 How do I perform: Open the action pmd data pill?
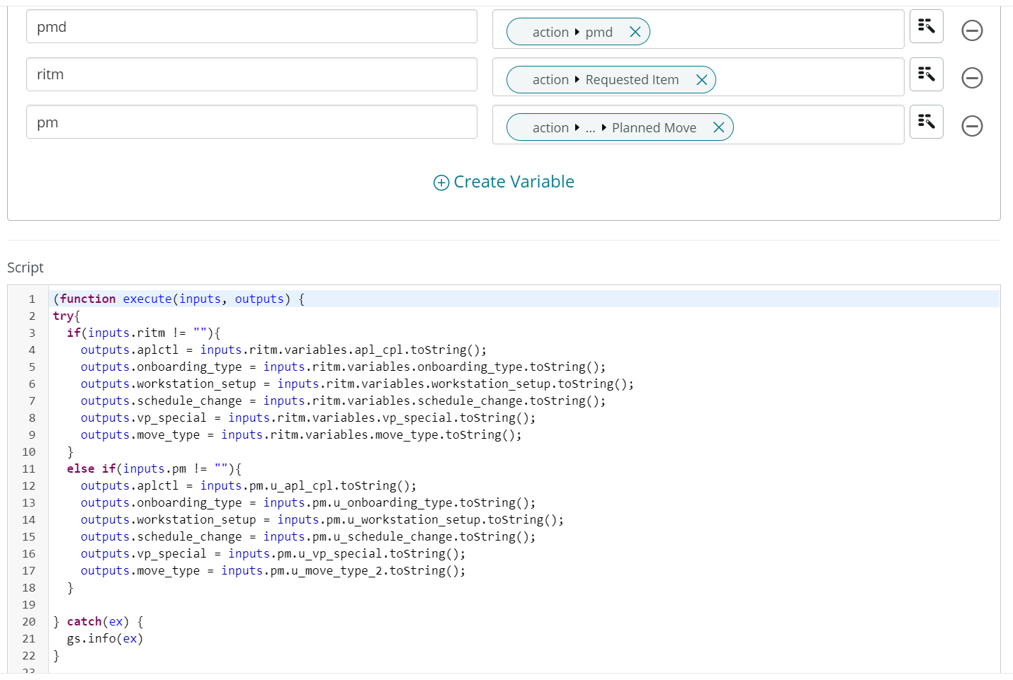(572, 32)
